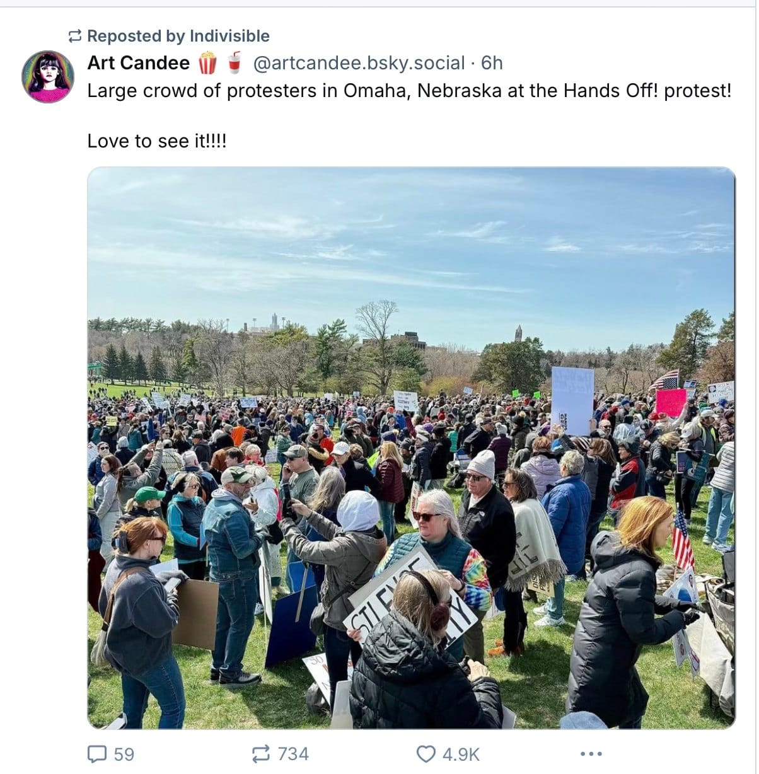Click the popcorn emoji after Art Candee

[x=207, y=63]
